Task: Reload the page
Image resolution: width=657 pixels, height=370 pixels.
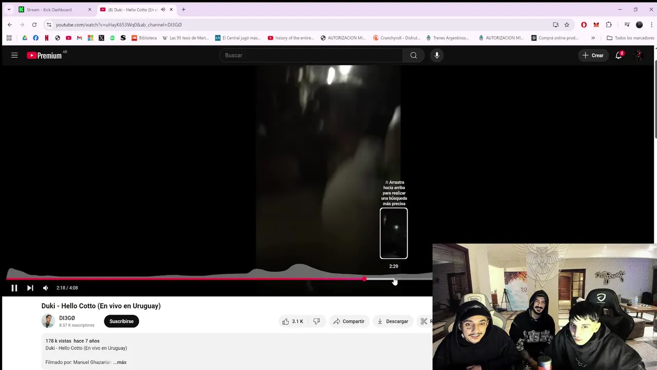Action: 34,25
